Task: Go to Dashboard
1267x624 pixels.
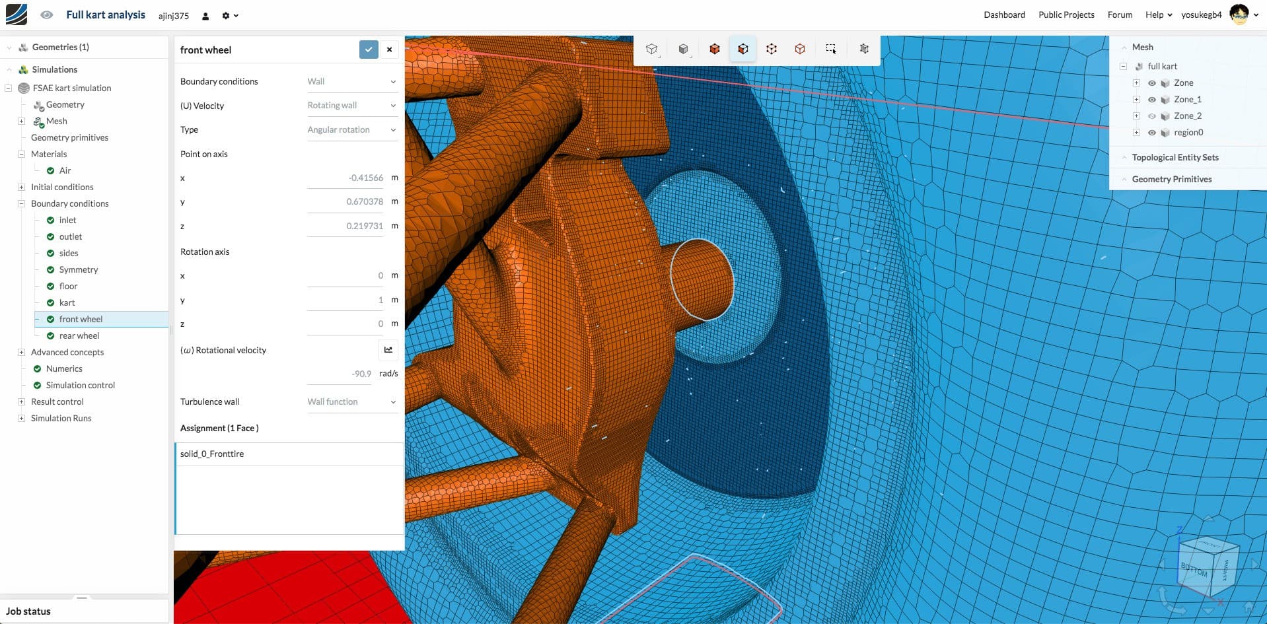Action: coord(1004,15)
